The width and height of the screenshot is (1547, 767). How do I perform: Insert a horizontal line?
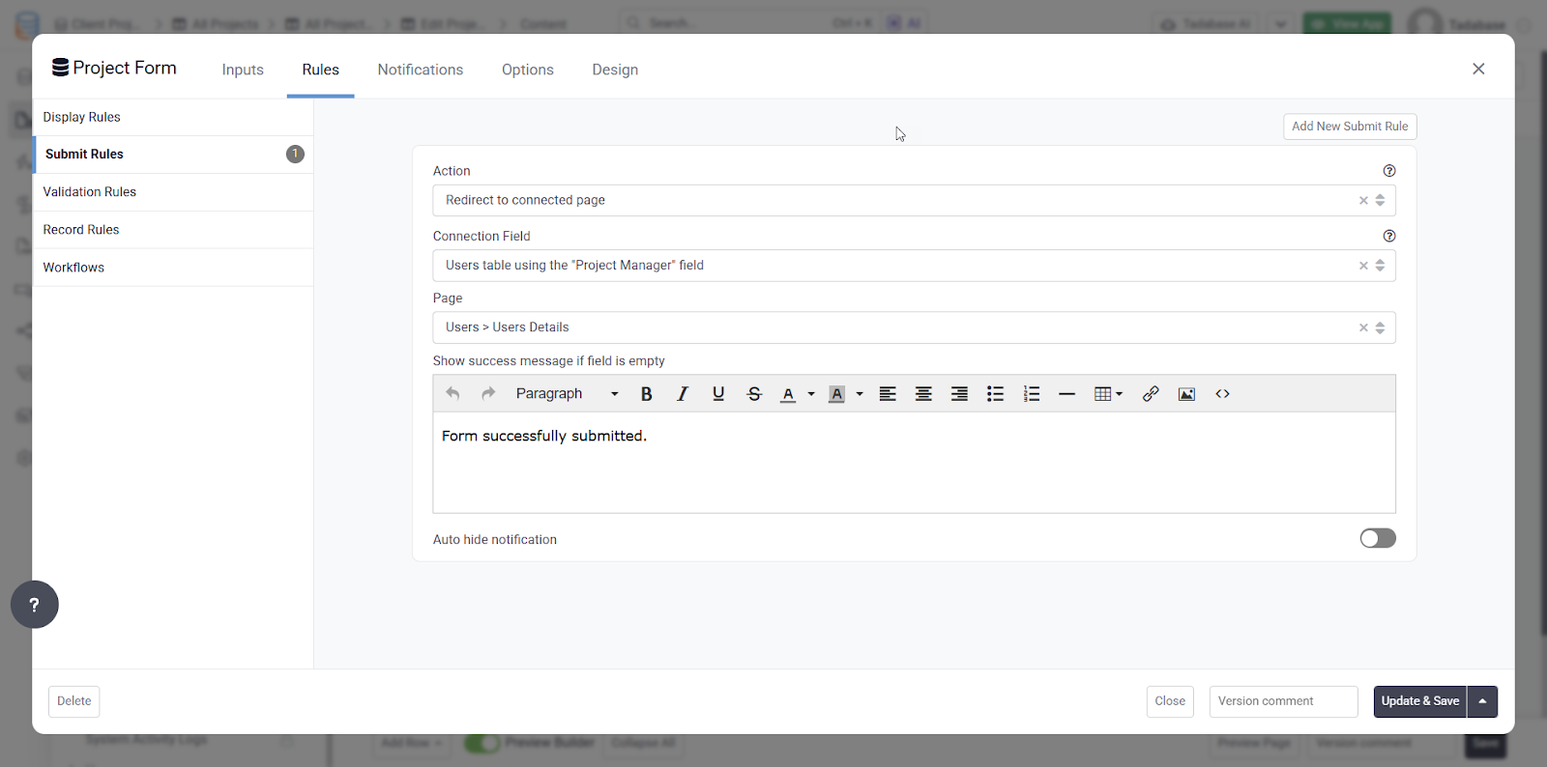pyautogui.click(x=1066, y=394)
